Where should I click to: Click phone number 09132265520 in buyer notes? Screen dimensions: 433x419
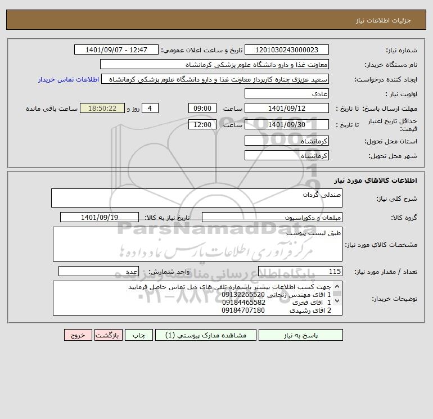pyautogui.click(x=243, y=295)
